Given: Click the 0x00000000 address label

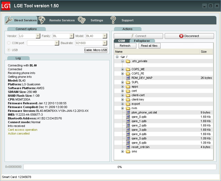Looking at the screenshot, I should click(13, 167).
